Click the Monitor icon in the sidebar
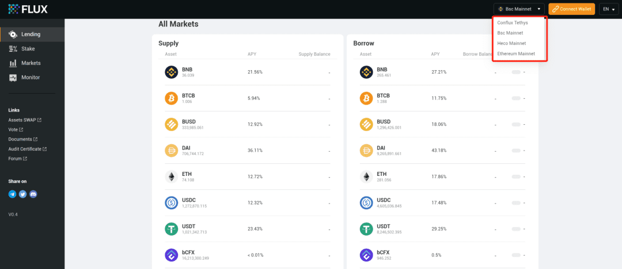Screen dimensions: 622x269 point(13,77)
